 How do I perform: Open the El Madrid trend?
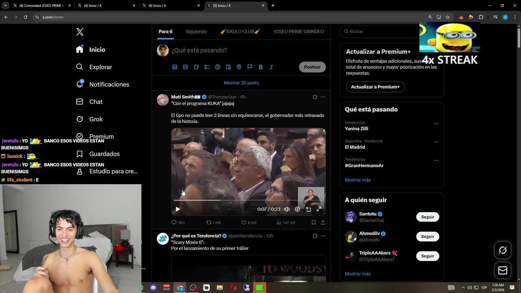coord(355,147)
